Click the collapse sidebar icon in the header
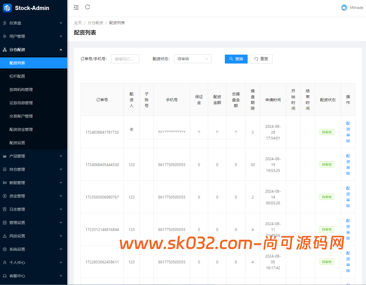 coord(76,7)
